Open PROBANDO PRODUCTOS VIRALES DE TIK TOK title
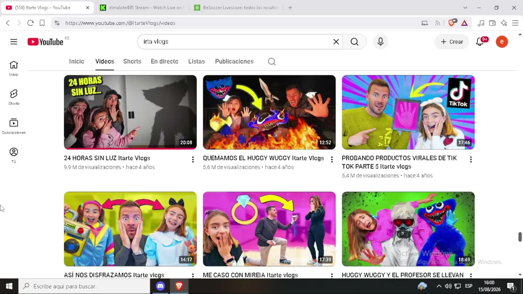The width and height of the screenshot is (523, 294). tap(399, 162)
